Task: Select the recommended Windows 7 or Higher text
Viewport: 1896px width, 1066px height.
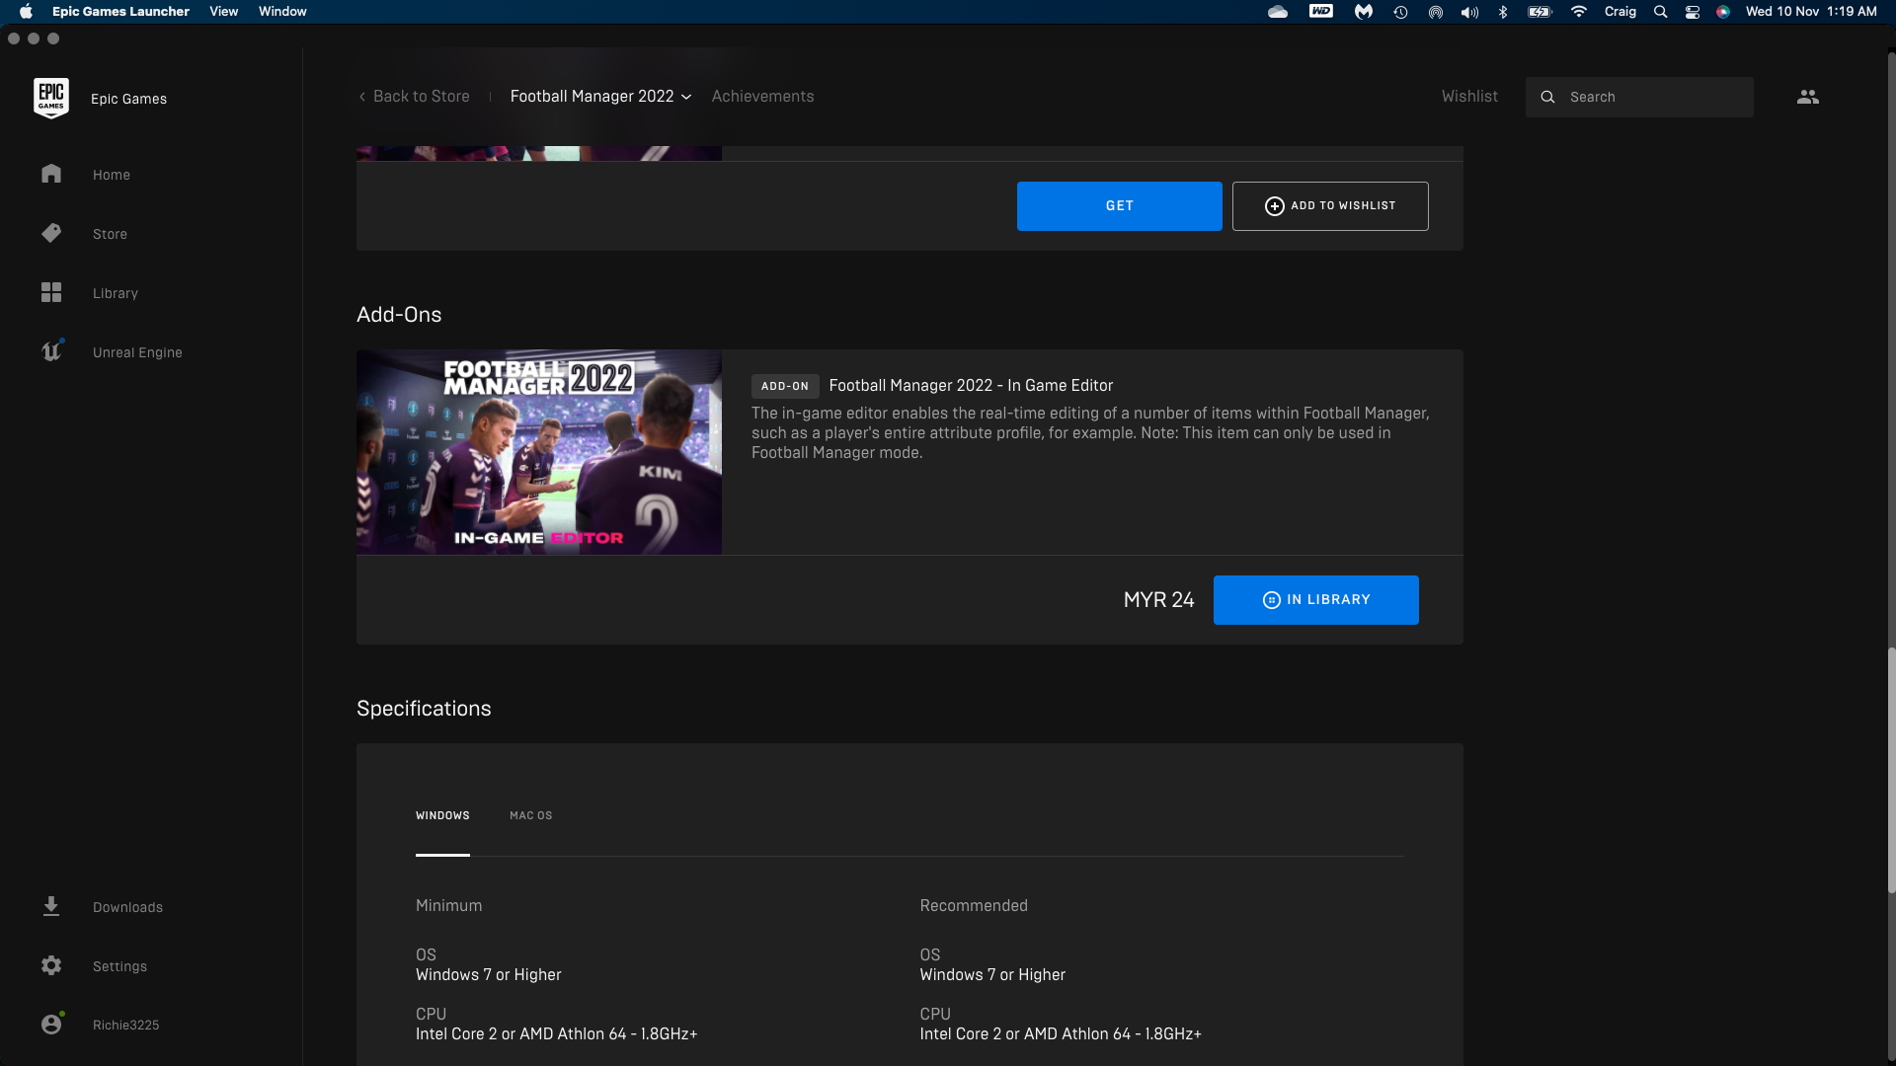Action: point(992,974)
